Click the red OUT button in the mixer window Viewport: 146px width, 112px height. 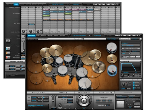(x=8, y=57)
